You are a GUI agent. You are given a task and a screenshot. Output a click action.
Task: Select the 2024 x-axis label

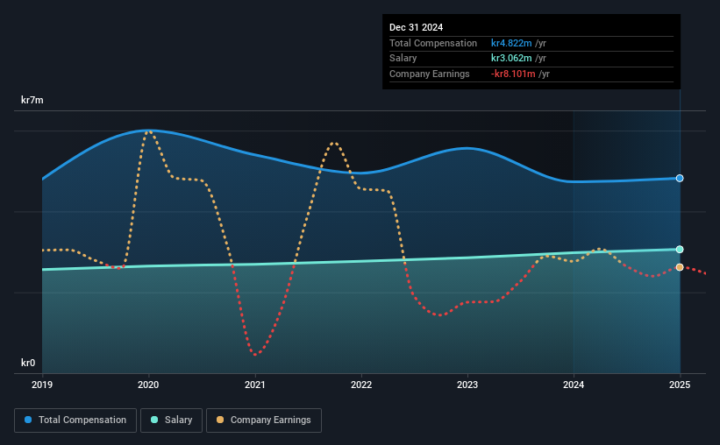pyautogui.click(x=574, y=385)
